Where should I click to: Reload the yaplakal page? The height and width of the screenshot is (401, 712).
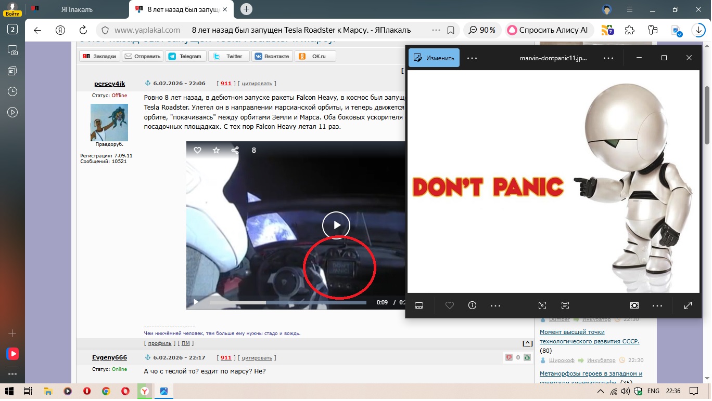tap(83, 30)
